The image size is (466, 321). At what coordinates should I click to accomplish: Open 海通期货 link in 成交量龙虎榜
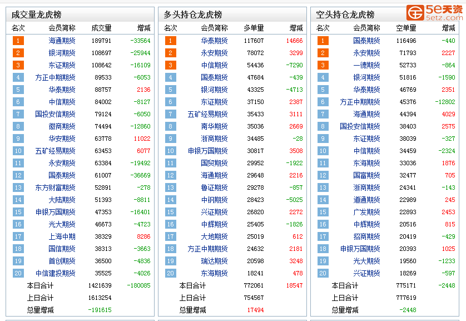tap(62, 41)
